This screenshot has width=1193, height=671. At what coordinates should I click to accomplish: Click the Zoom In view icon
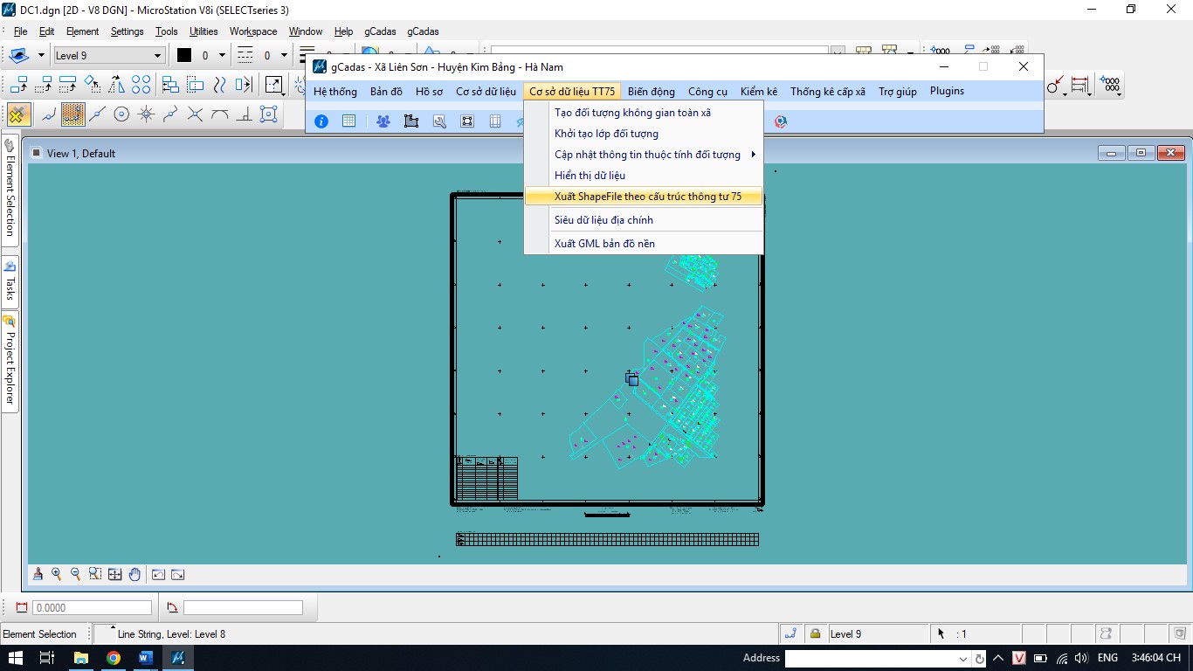coord(57,574)
